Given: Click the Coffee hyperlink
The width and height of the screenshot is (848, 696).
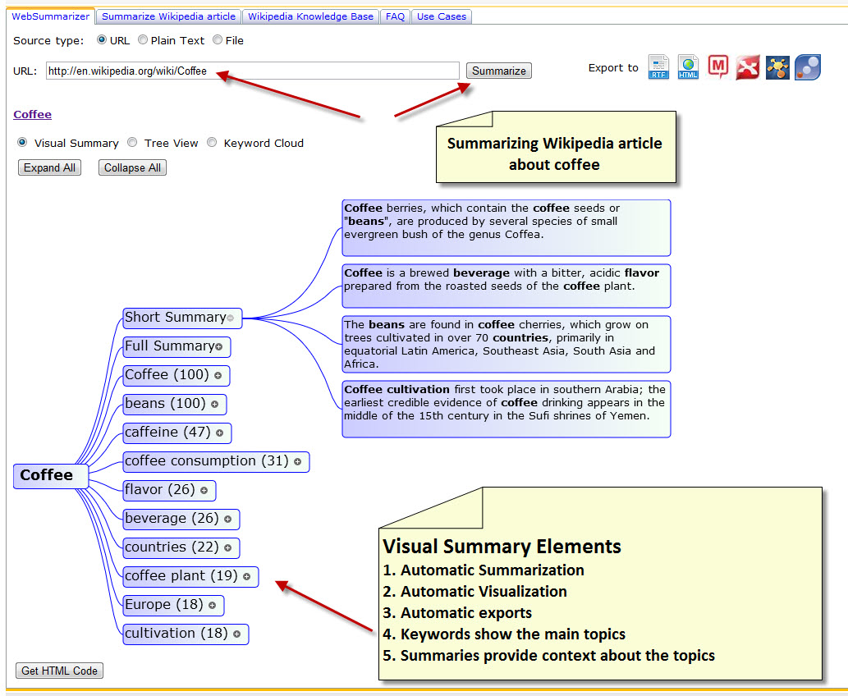Looking at the screenshot, I should (x=32, y=114).
